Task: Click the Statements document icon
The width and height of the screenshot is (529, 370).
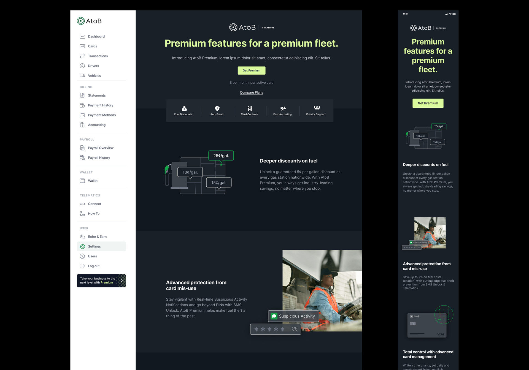Action: coord(82,95)
